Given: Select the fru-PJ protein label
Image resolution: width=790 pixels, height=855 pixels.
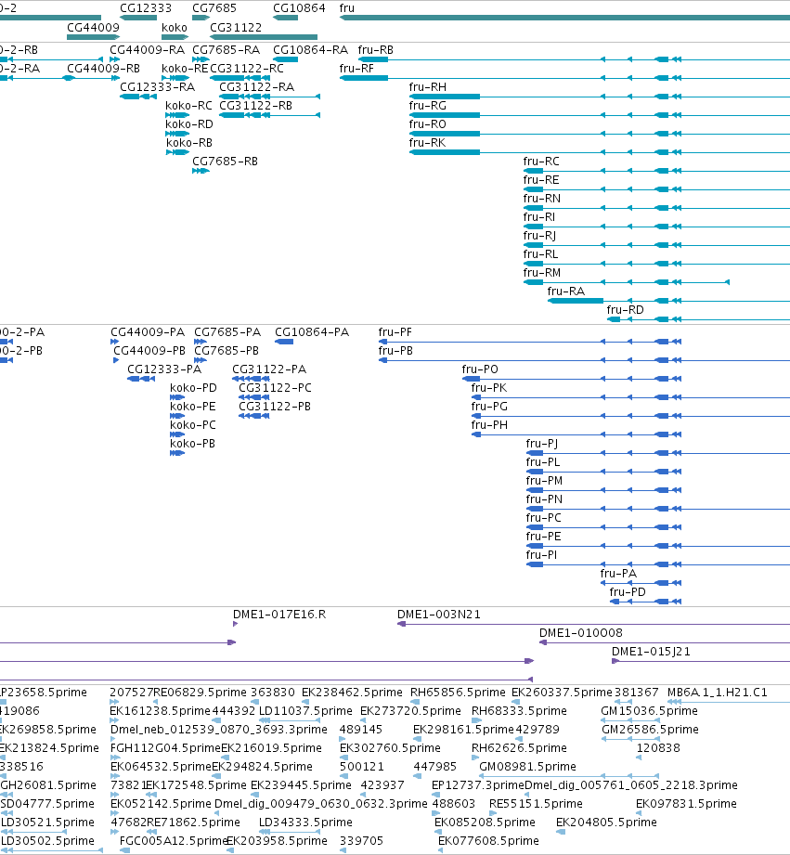Looking at the screenshot, I should pos(542,444).
